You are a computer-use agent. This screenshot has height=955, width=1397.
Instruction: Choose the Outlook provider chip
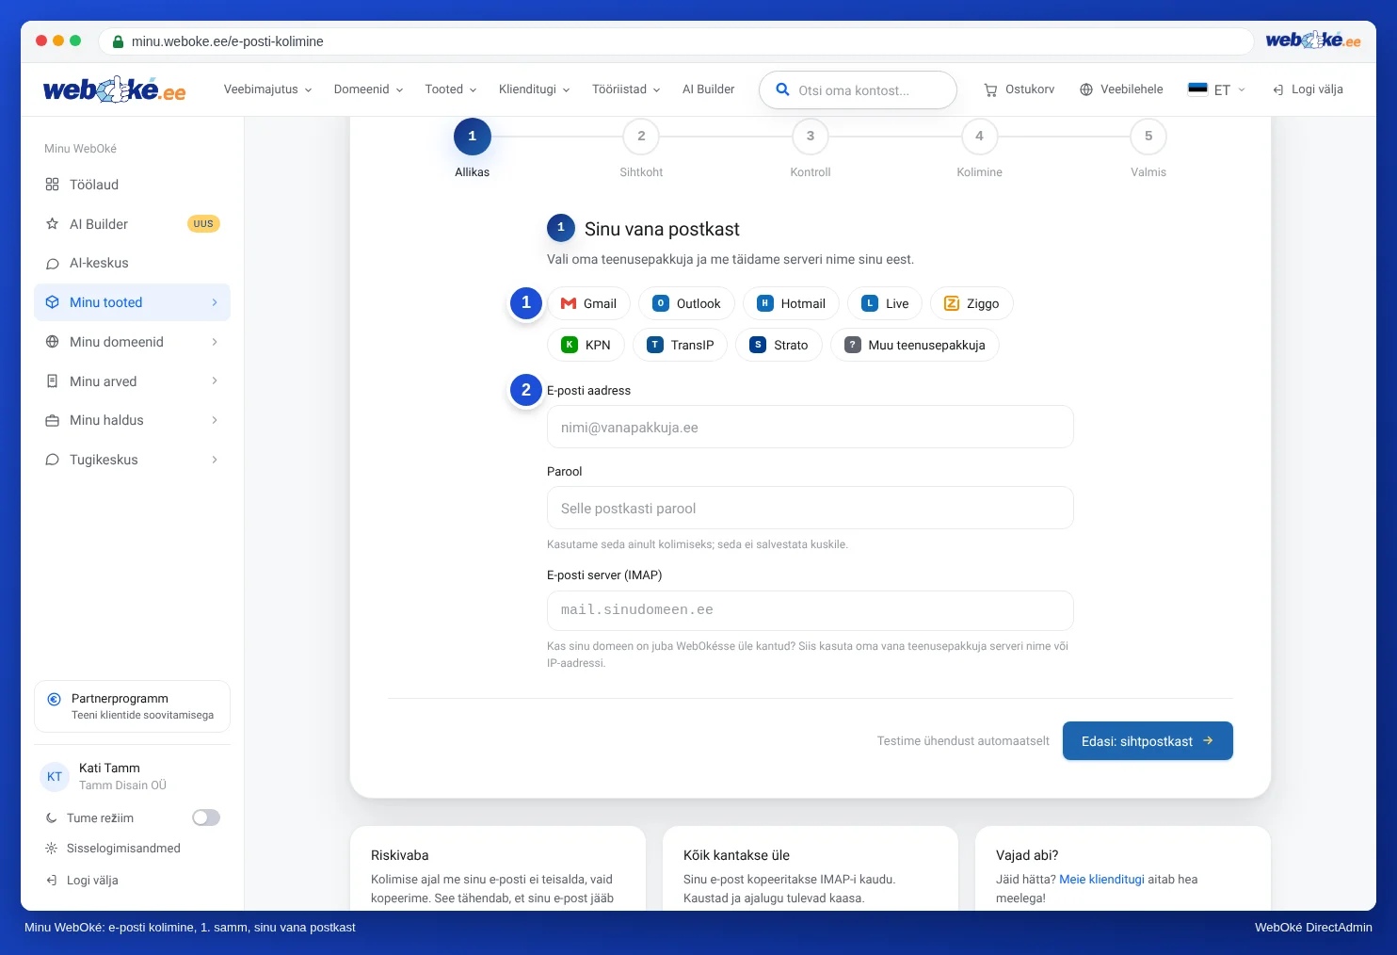(686, 303)
